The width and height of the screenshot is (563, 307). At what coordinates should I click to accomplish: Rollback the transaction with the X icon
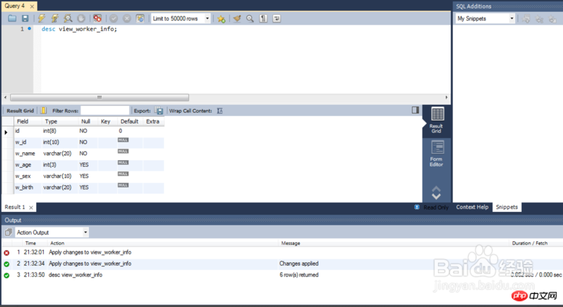click(x=127, y=18)
